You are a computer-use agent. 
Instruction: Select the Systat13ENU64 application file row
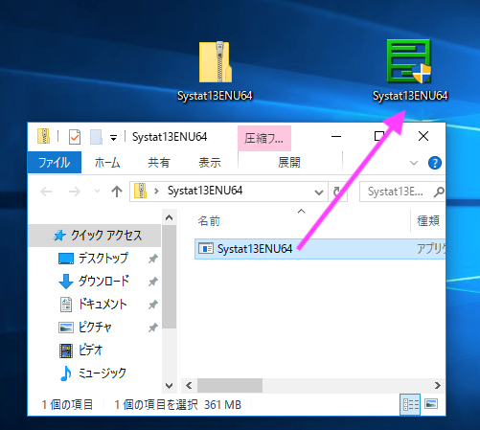[320, 249]
